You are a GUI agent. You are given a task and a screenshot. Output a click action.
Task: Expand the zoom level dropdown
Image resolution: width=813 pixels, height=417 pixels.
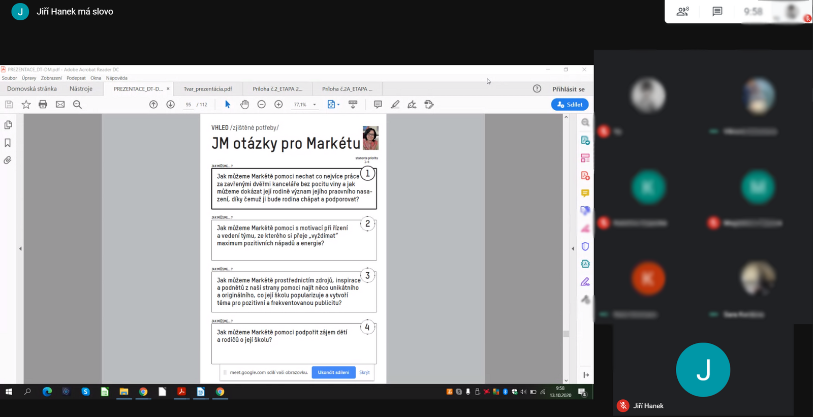pyautogui.click(x=315, y=105)
